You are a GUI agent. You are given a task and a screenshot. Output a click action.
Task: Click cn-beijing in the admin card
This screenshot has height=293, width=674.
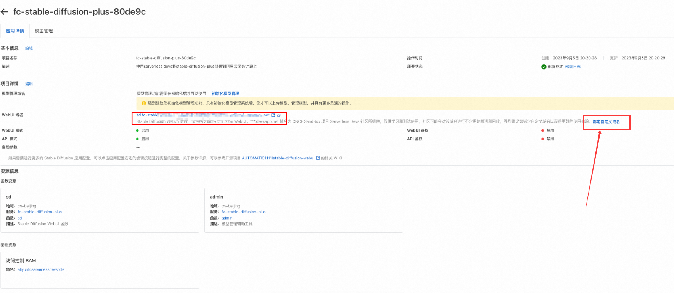231,206
